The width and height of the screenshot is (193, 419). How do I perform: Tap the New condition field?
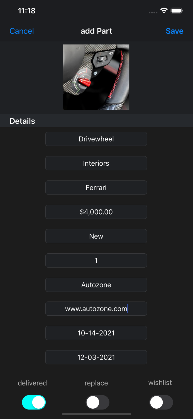click(96, 236)
